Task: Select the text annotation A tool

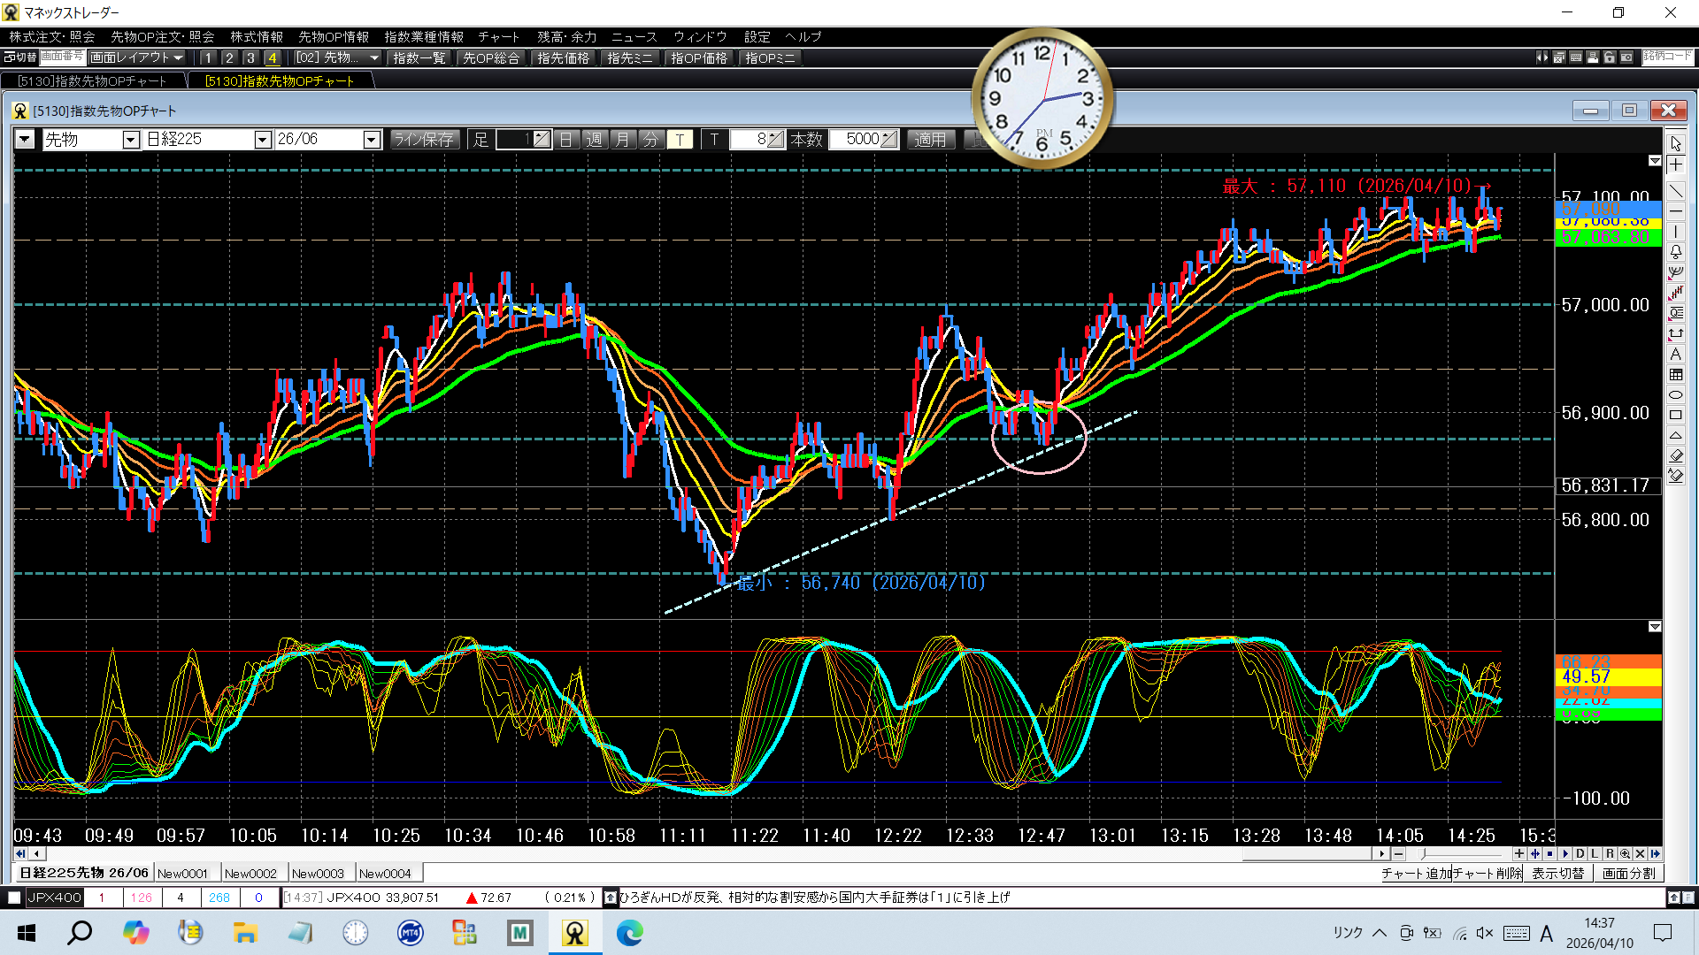Action: point(1676,355)
